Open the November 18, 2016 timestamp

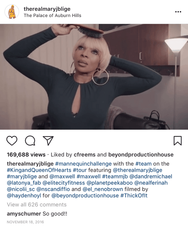coord(25,222)
